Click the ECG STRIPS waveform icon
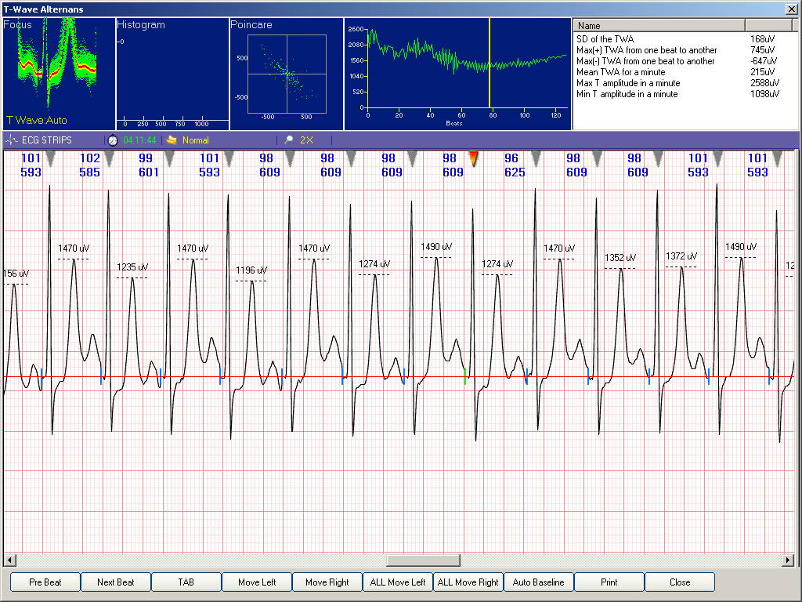The image size is (802, 602). coord(12,140)
